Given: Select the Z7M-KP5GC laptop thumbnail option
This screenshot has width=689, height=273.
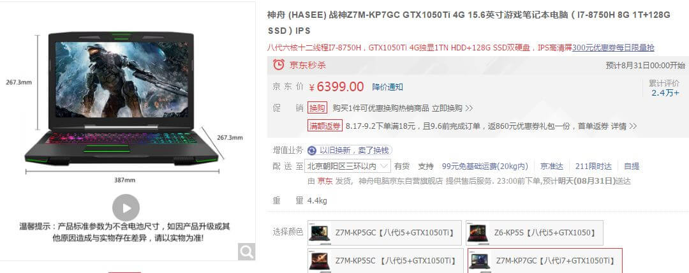Looking at the screenshot, I should (320, 233).
